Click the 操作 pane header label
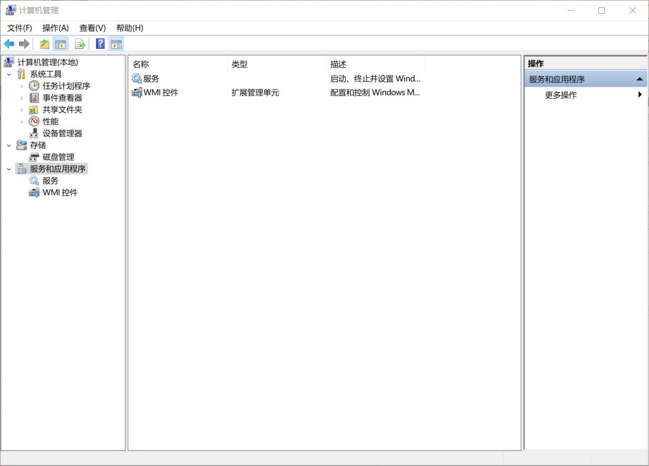 pos(536,64)
